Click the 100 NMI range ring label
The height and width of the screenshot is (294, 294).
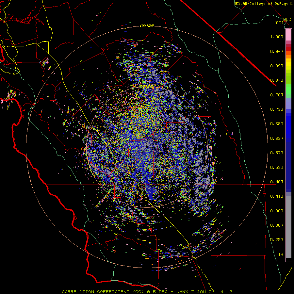pyautogui.click(x=147, y=26)
